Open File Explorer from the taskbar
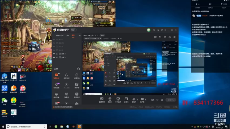Viewport: 230px width, 129px height. [62, 127]
